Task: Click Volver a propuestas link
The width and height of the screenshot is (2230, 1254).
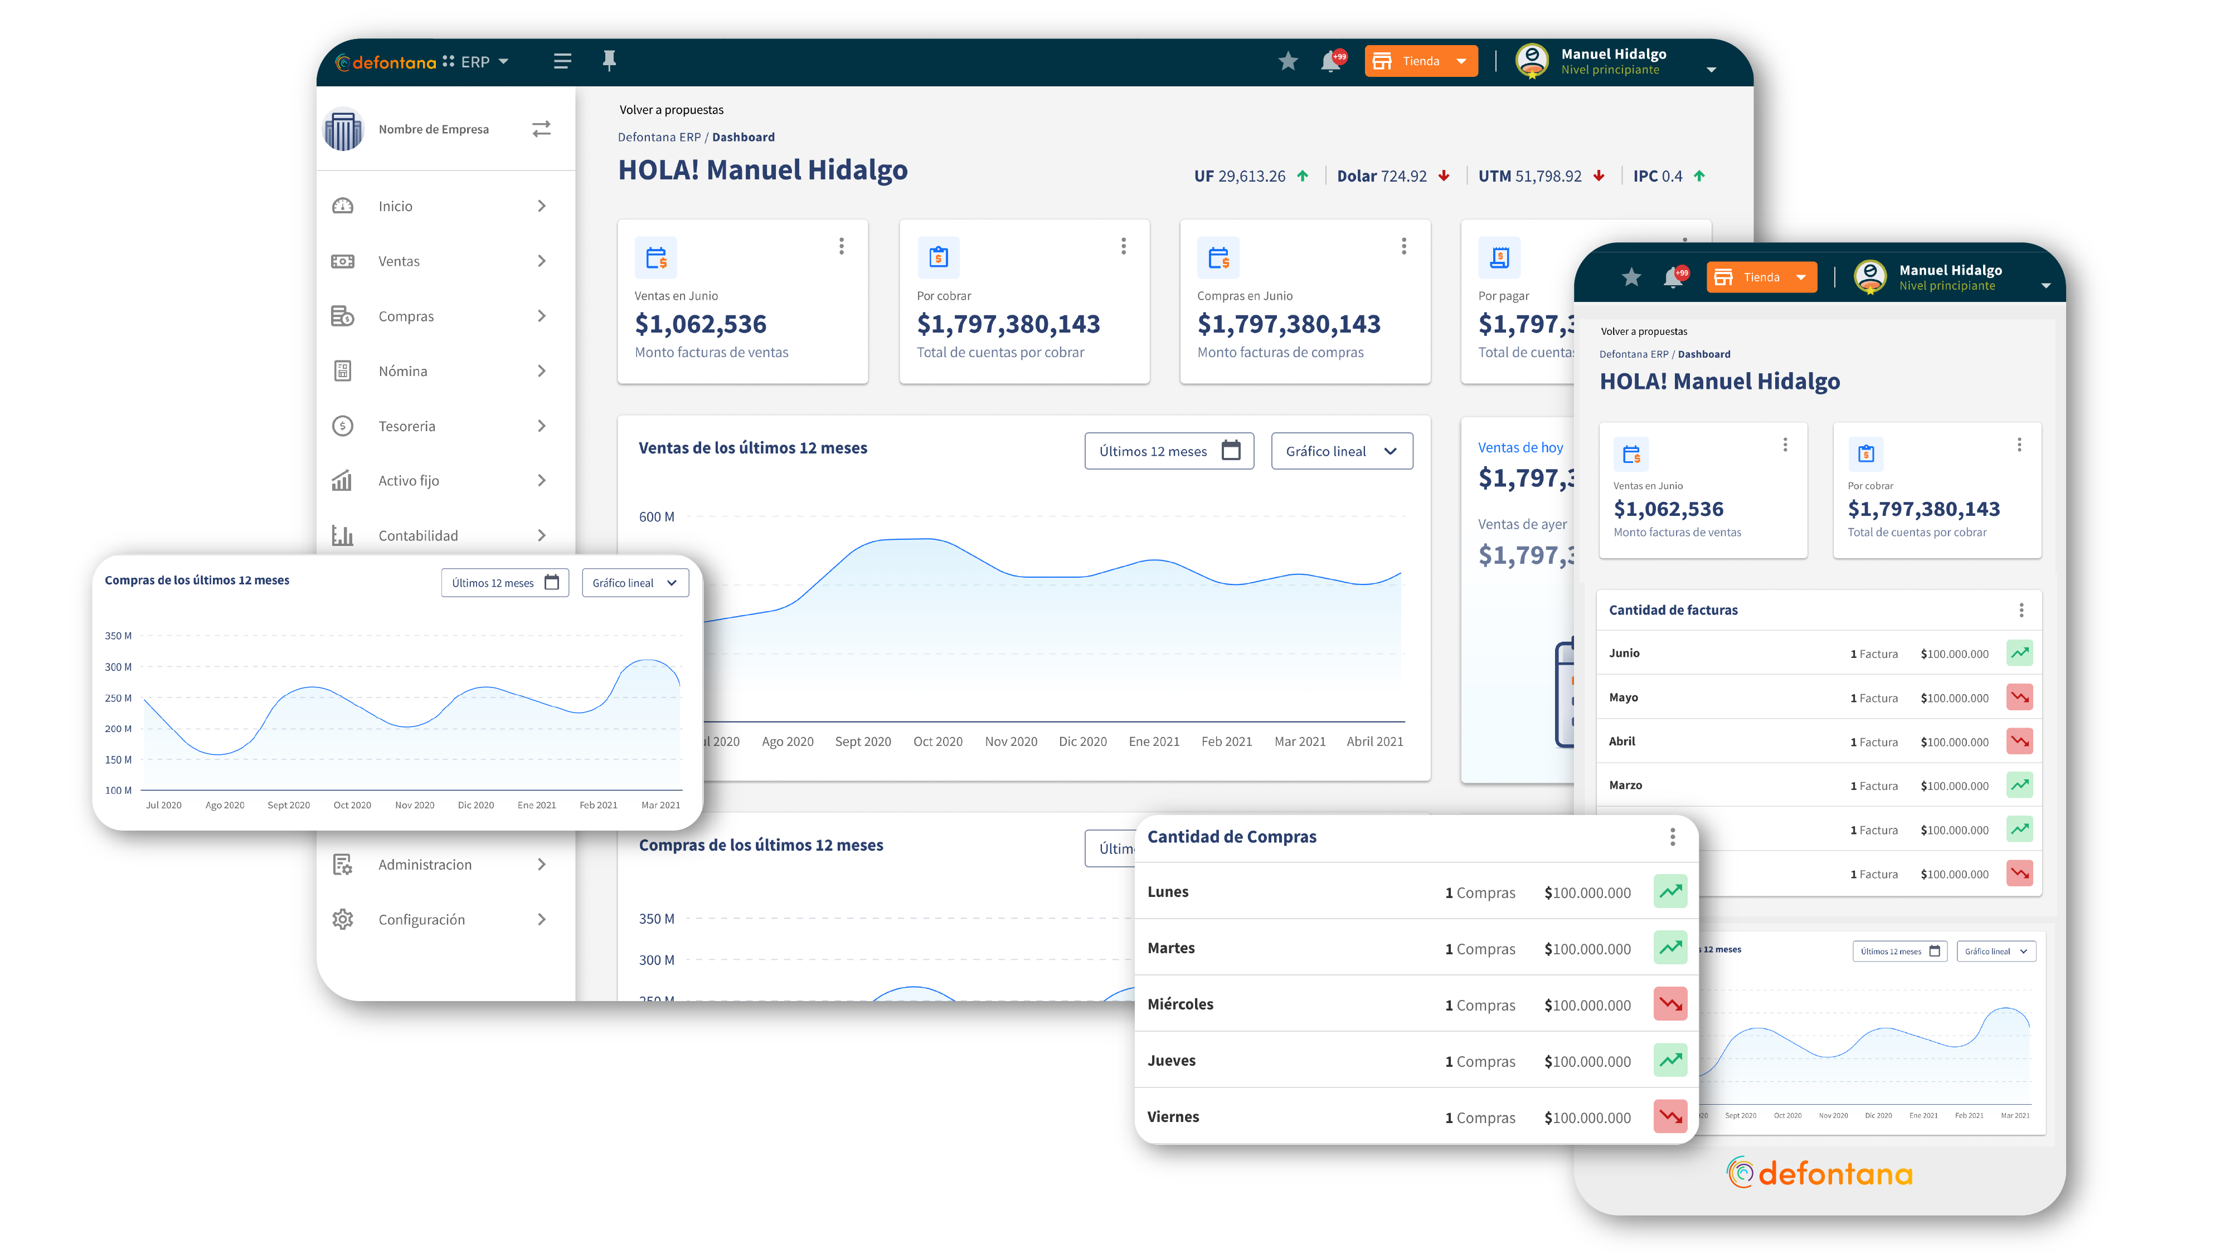Action: point(671,110)
